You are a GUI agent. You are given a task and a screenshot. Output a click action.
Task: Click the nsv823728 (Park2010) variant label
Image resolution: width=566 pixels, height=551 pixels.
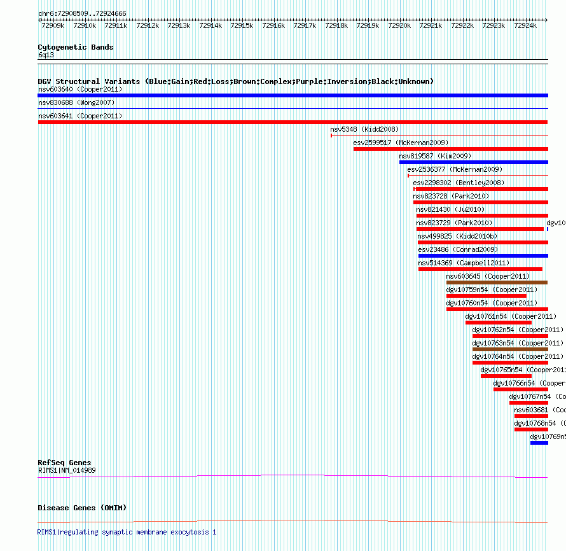point(452,196)
